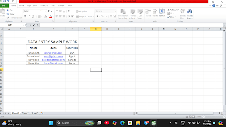
Task: Open Cell Styles gallery
Action: point(140,14)
